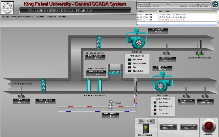Select the Pre Filter panel graphic
This screenshot has height=137, width=219.
(89, 85)
